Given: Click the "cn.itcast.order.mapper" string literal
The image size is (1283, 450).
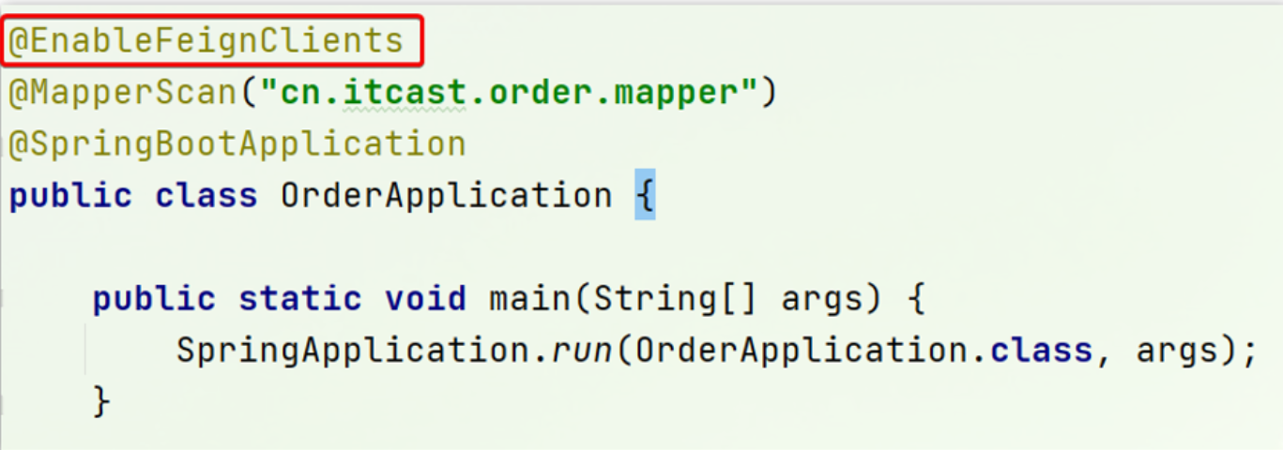Looking at the screenshot, I should point(509,93).
